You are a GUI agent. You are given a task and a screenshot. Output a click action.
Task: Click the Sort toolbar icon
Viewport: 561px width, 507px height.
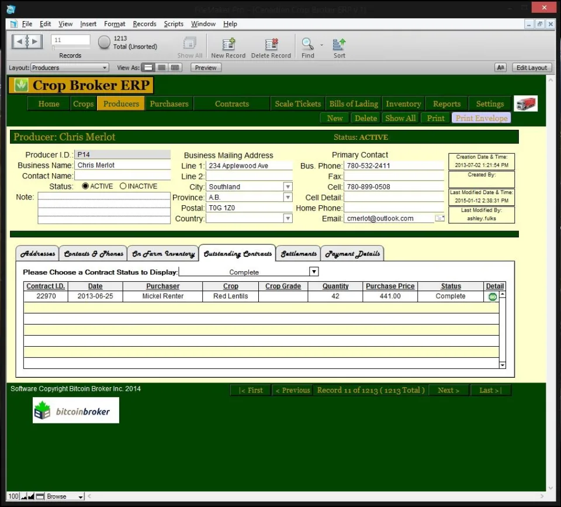pos(339,44)
